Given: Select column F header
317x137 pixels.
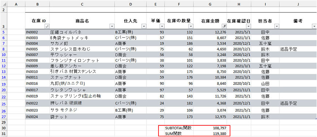Looking at the screenshot, I should 179,4.
